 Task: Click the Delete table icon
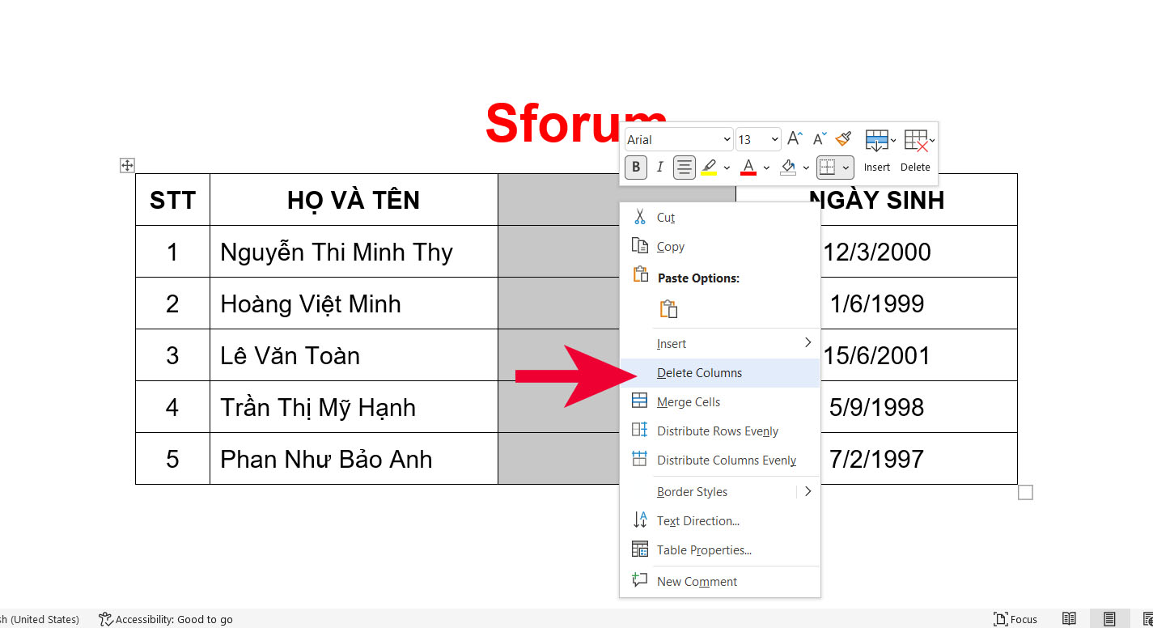pos(915,140)
